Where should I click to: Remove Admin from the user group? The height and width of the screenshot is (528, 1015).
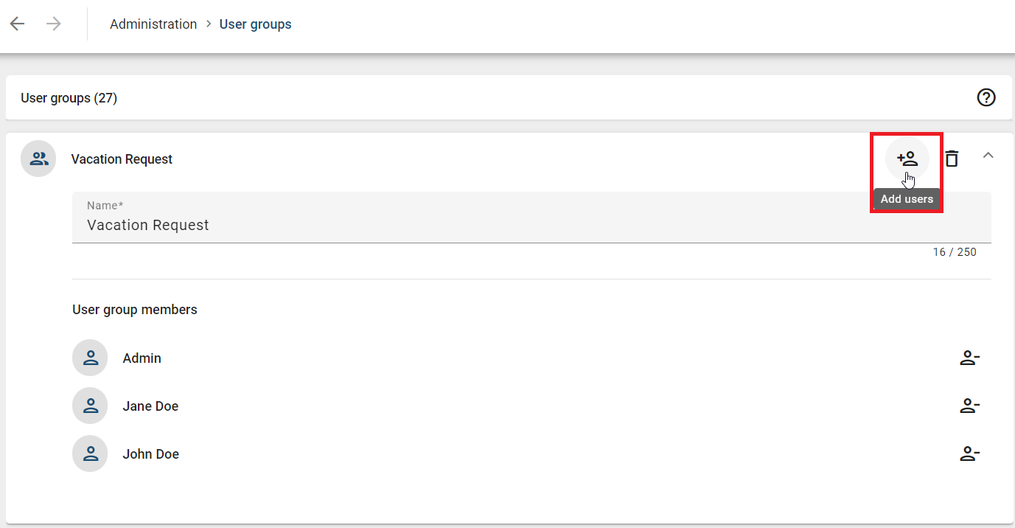(969, 358)
